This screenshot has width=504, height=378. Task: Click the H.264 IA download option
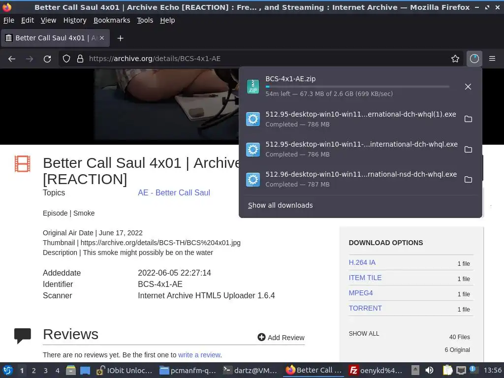click(362, 263)
